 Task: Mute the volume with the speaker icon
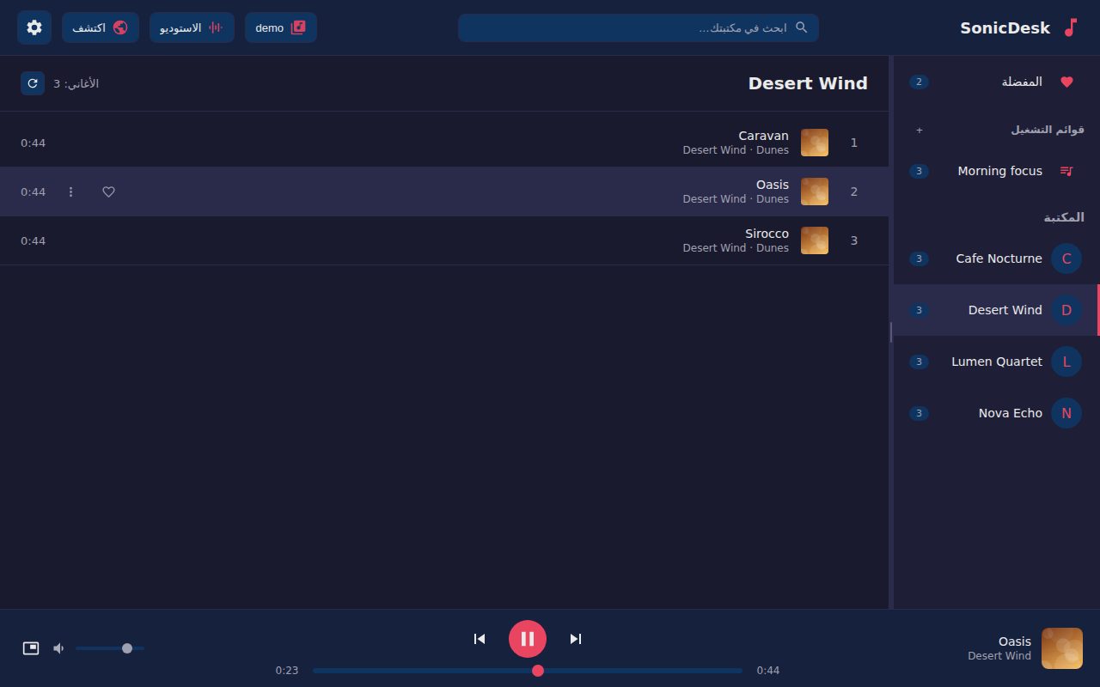[x=58, y=648]
